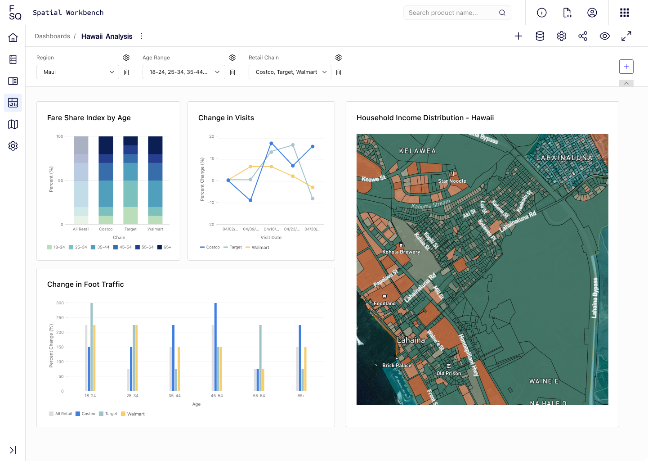Open the map view sidebar icon
Image resolution: width=648 pixels, height=461 pixels.
point(13,124)
